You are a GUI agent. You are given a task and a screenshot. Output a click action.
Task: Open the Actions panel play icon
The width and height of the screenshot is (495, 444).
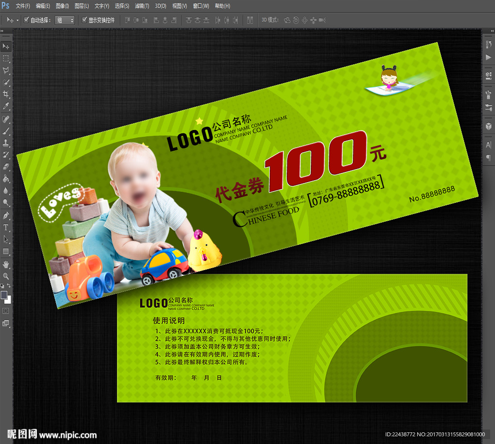click(x=488, y=57)
